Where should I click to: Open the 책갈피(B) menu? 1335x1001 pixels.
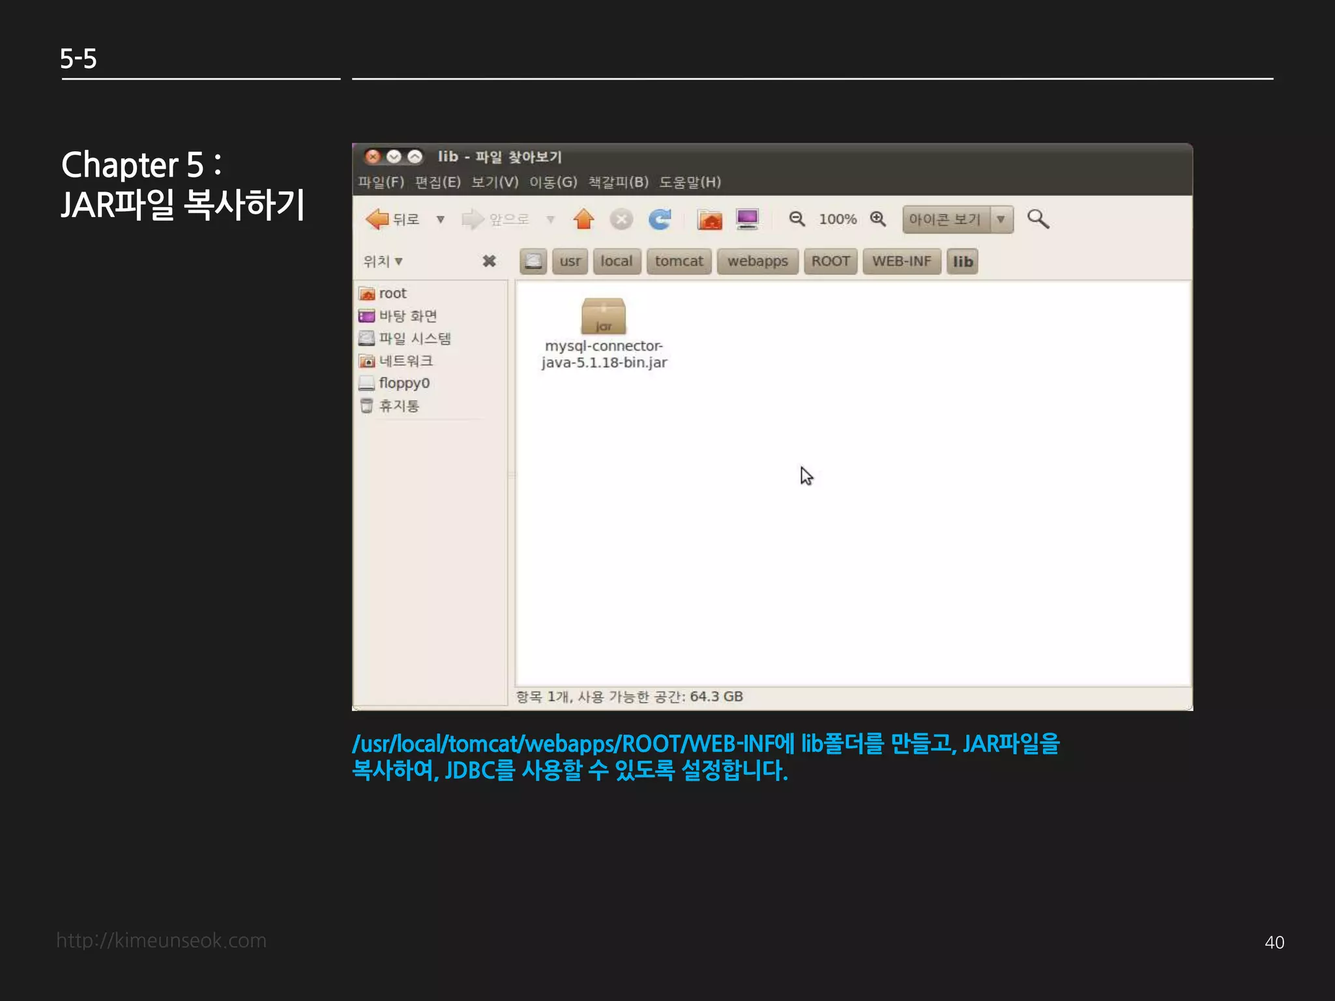[618, 182]
